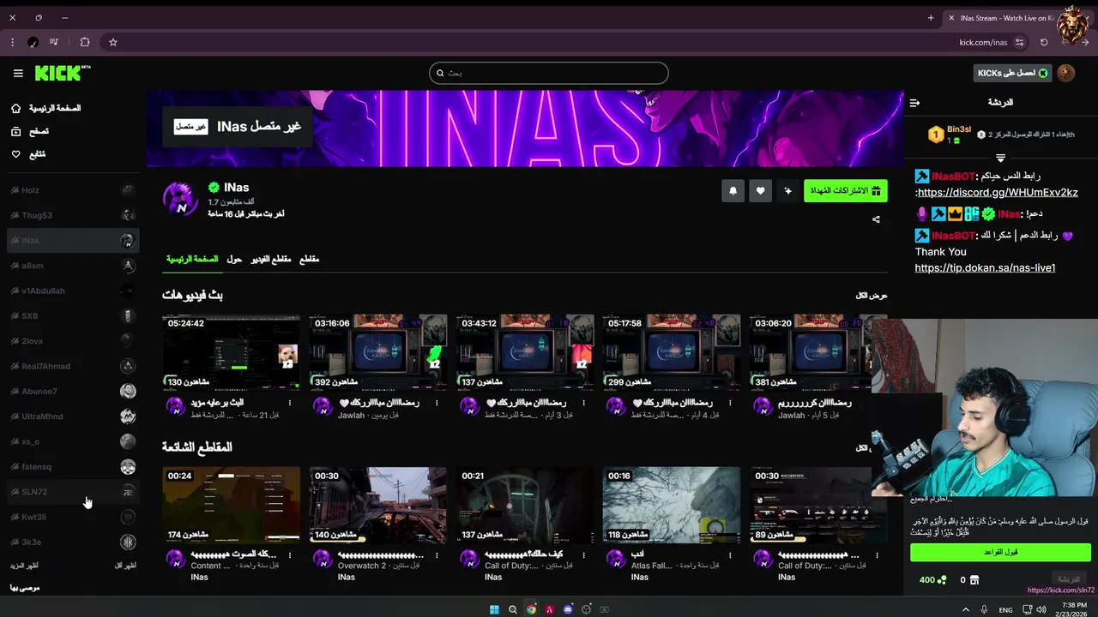Show hidden tray icons chevron

click(x=966, y=610)
